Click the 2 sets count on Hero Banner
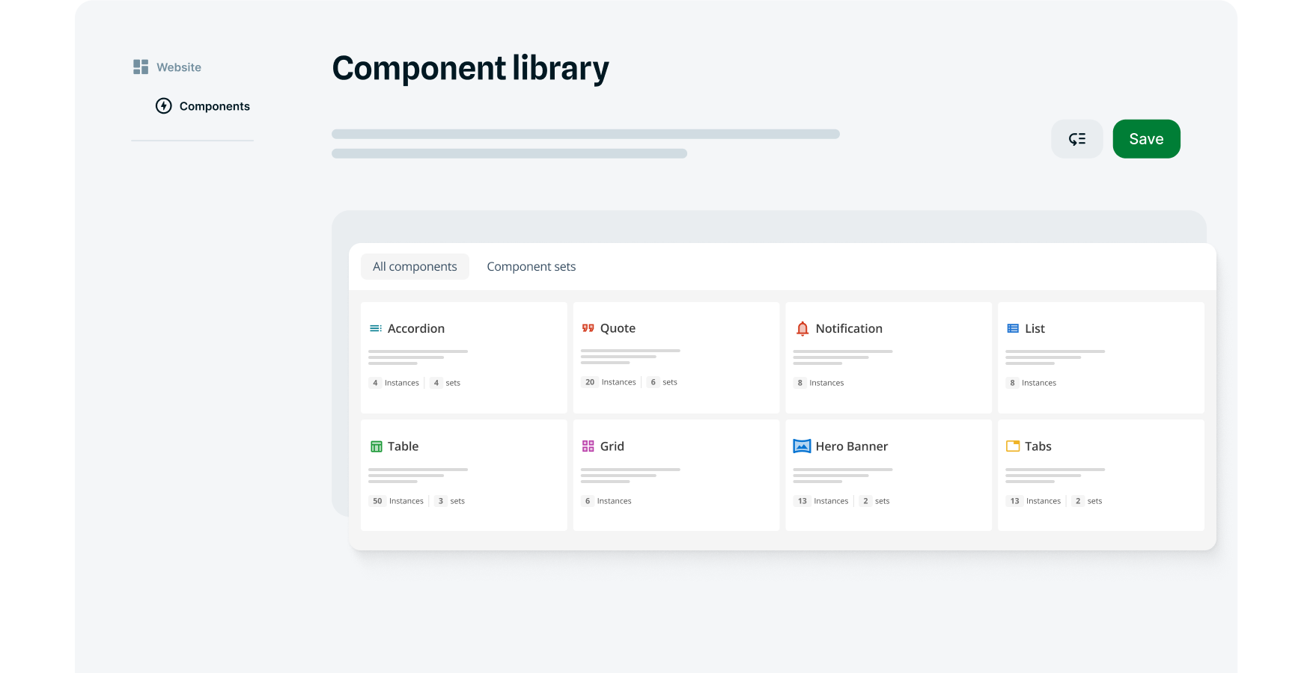 (875, 501)
